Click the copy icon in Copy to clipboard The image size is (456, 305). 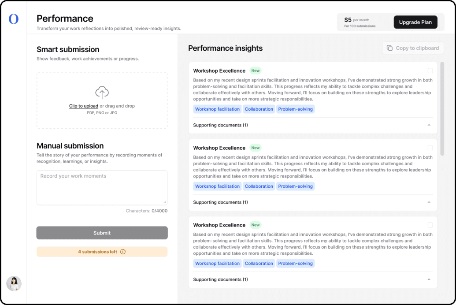389,48
